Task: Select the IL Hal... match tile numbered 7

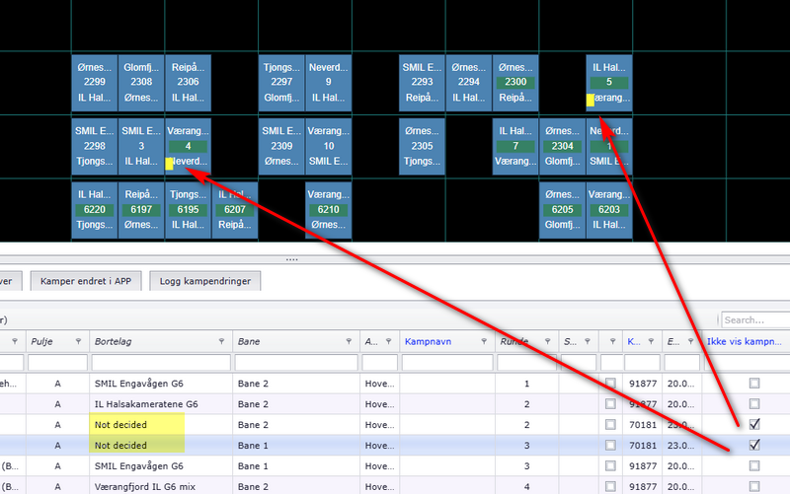Action: coord(515,146)
